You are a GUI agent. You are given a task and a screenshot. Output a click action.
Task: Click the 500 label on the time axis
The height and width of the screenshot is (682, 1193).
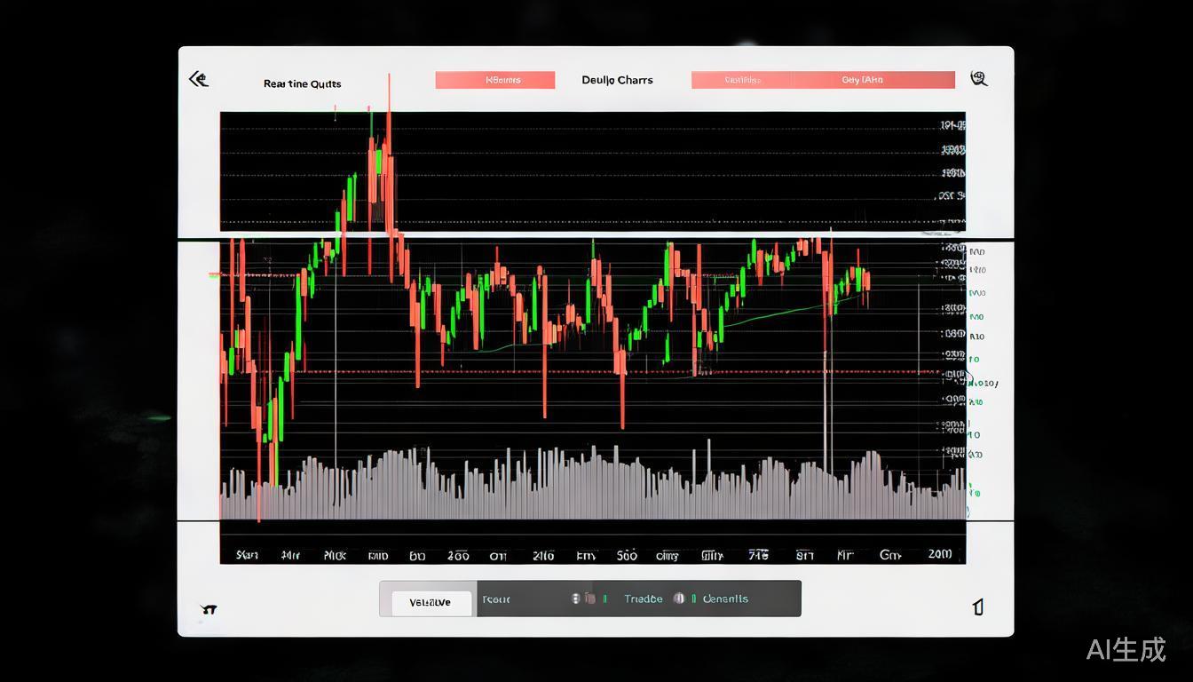pyautogui.click(x=627, y=555)
